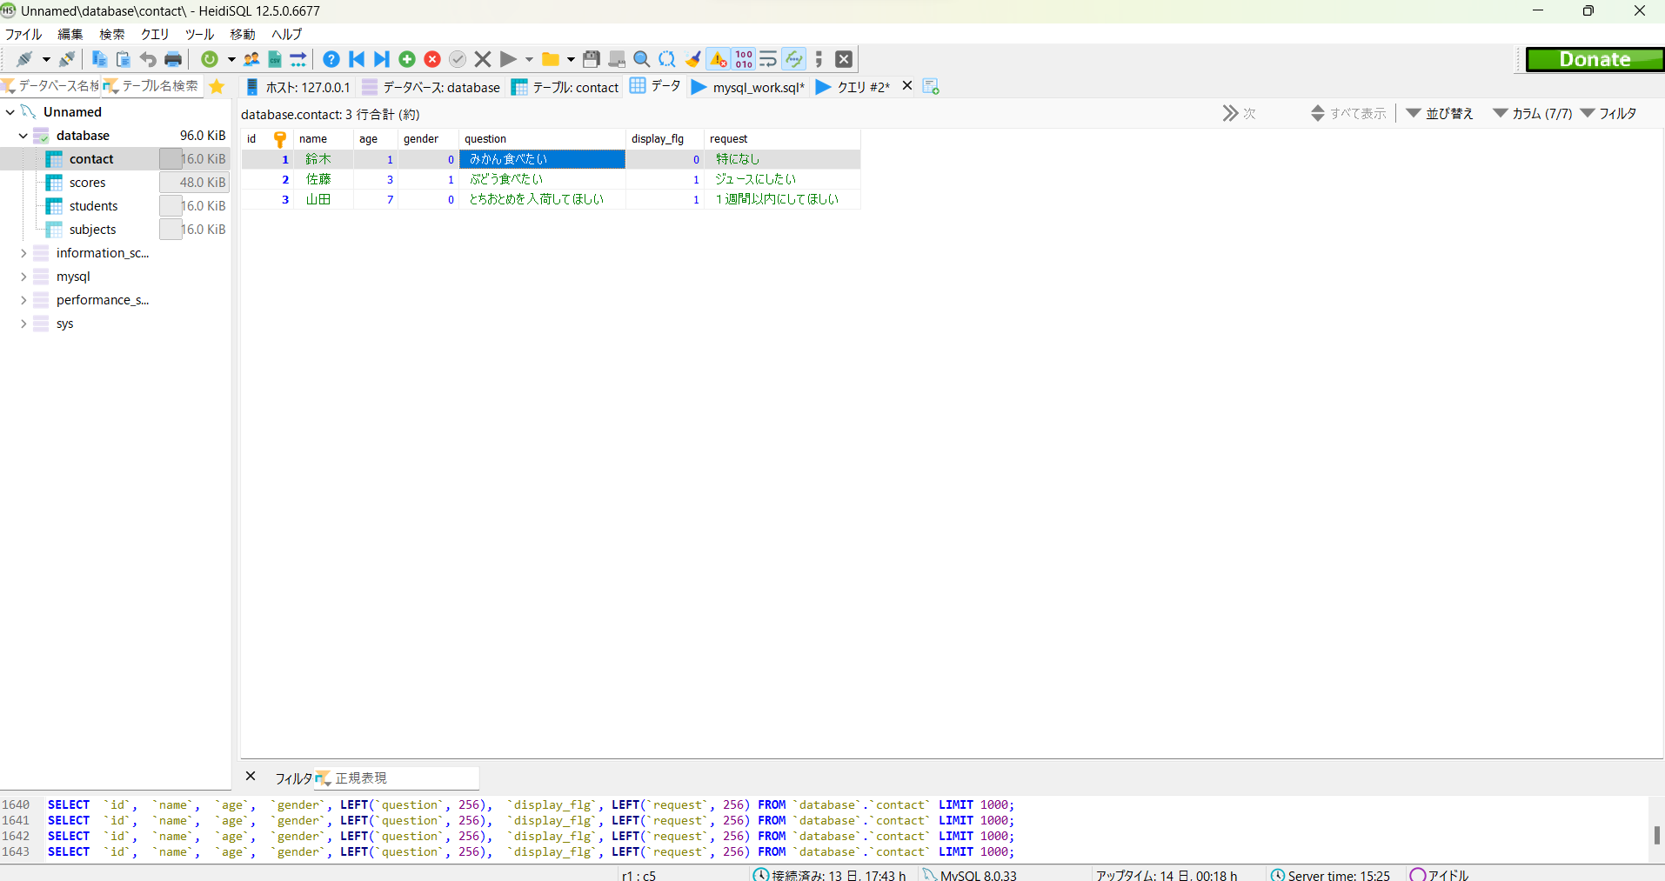
Task: Execute SQL with the blue play icon
Action: click(509, 58)
